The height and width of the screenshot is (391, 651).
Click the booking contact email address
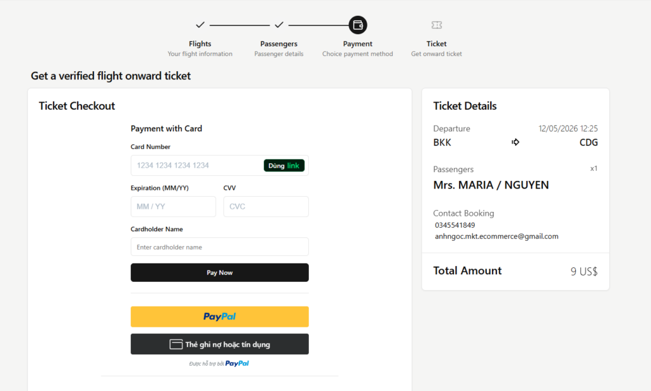click(496, 236)
